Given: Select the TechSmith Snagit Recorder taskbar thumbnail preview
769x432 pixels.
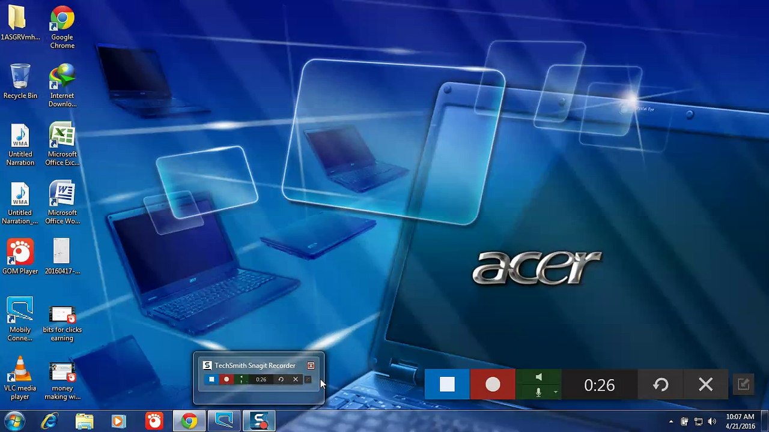Looking at the screenshot, I should coord(259,379).
